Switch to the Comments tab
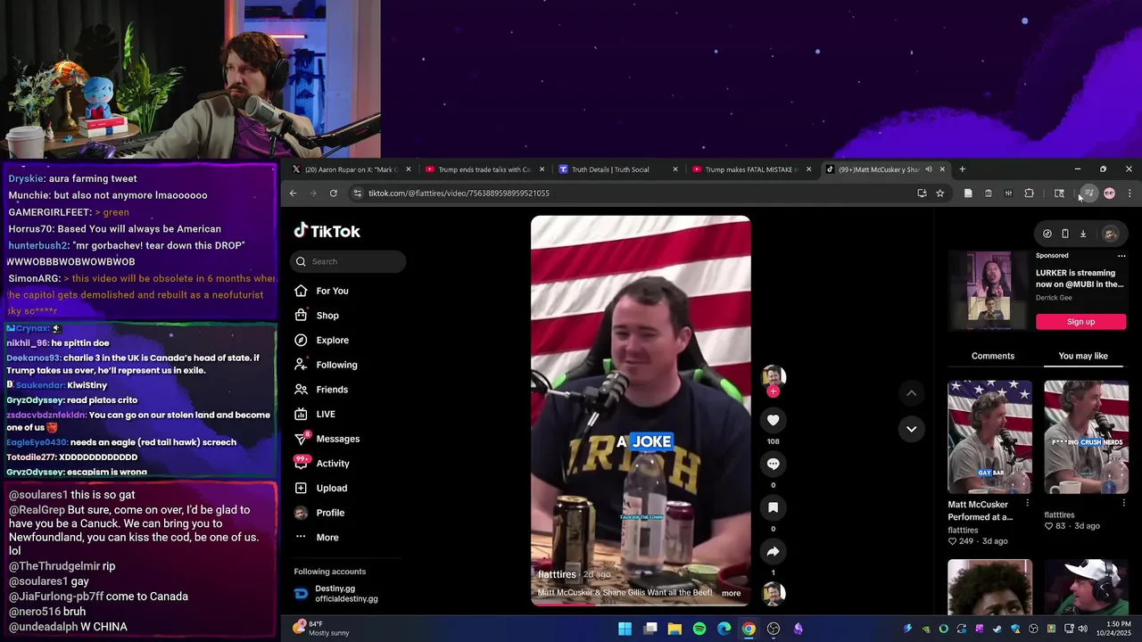Viewport: 1142px width, 642px height. tap(993, 356)
